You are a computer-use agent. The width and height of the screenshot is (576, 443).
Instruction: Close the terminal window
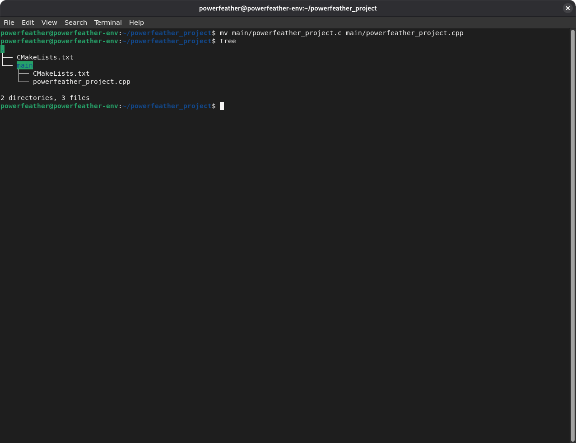click(568, 8)
